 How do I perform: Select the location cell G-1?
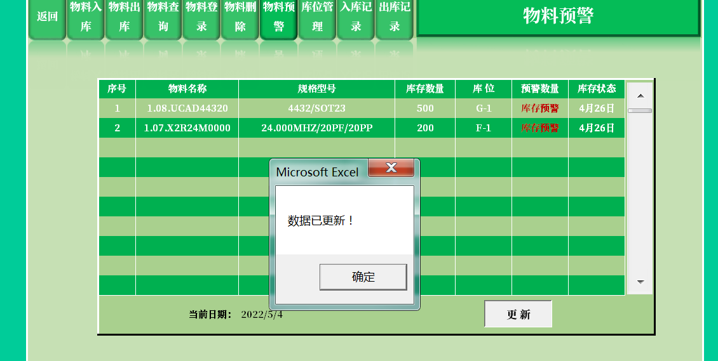[x=484, y=108]
